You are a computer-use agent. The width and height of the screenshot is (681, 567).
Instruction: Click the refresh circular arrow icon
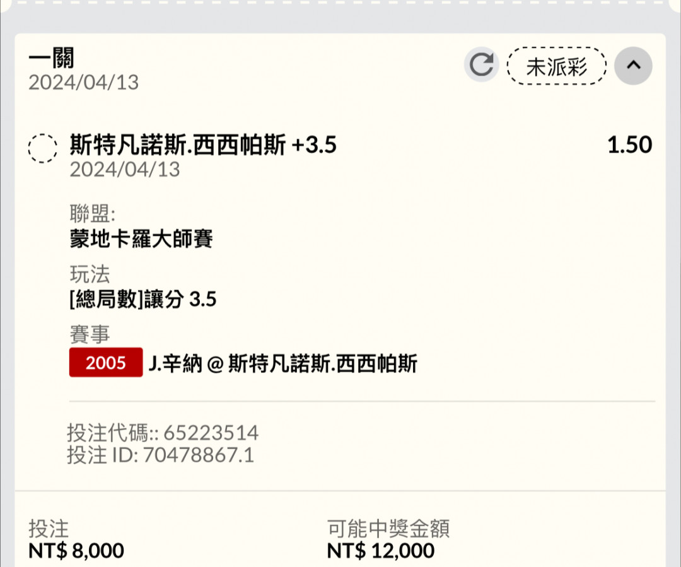482,65
